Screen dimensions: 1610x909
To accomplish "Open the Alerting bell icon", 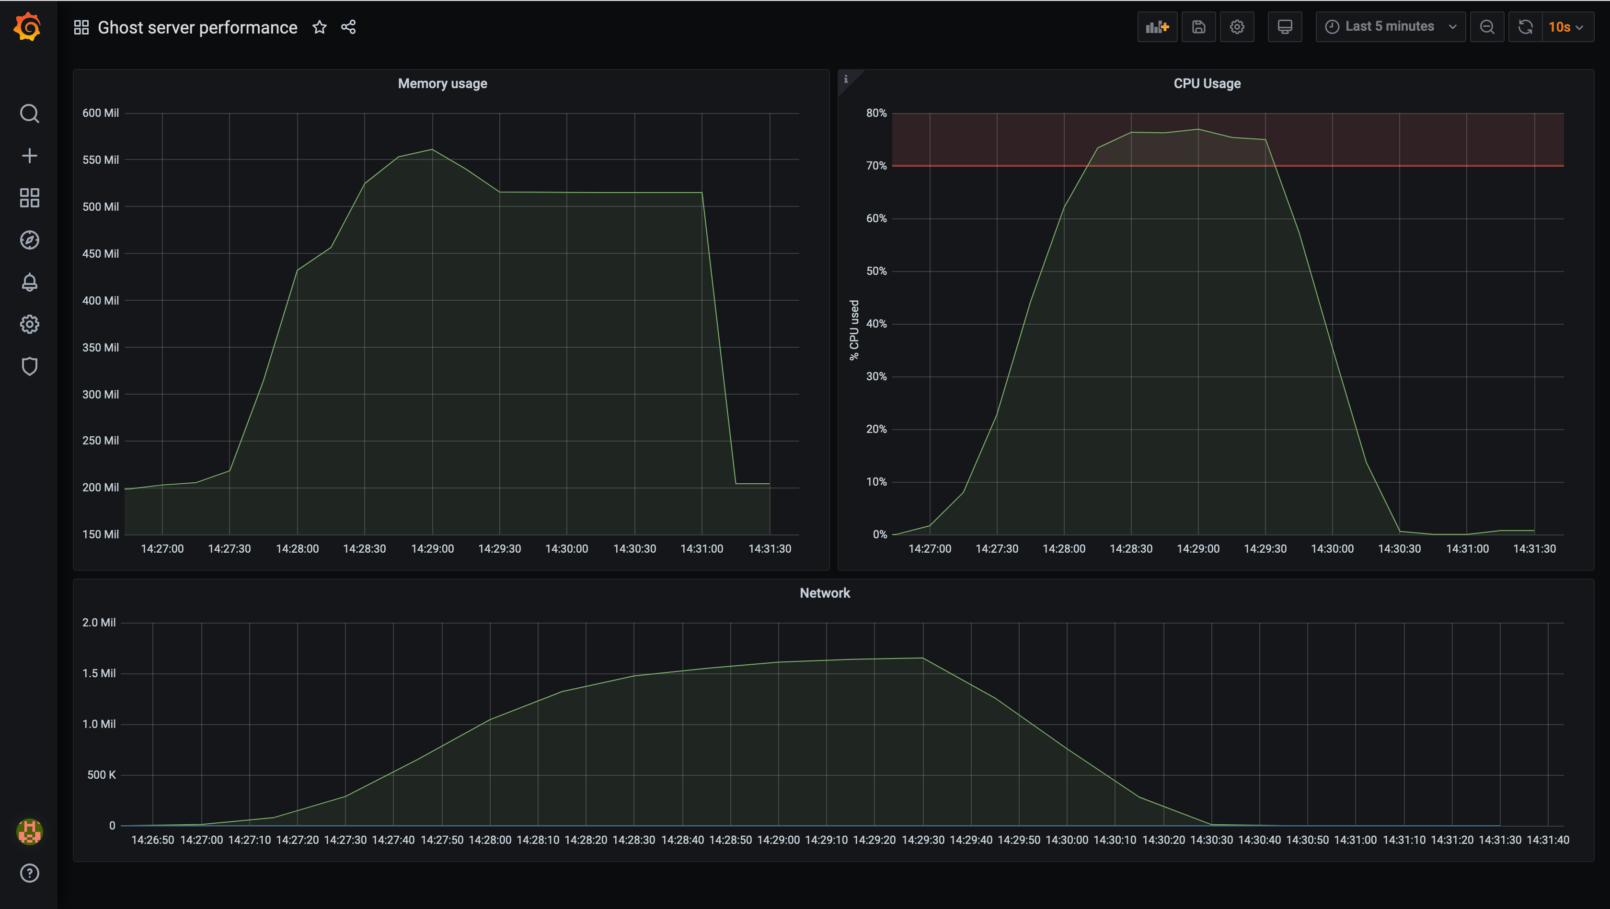I will point(29,283).
